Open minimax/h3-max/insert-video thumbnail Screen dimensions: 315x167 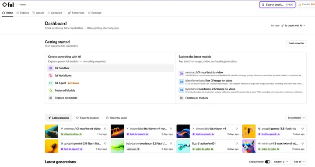(x=52, y=131)
